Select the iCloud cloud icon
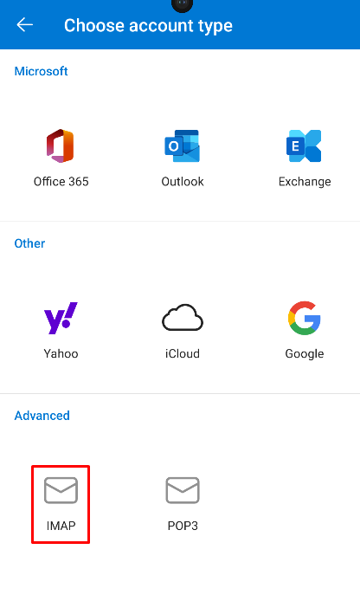This screenshot has width=360, height=614. coord(183,318)
